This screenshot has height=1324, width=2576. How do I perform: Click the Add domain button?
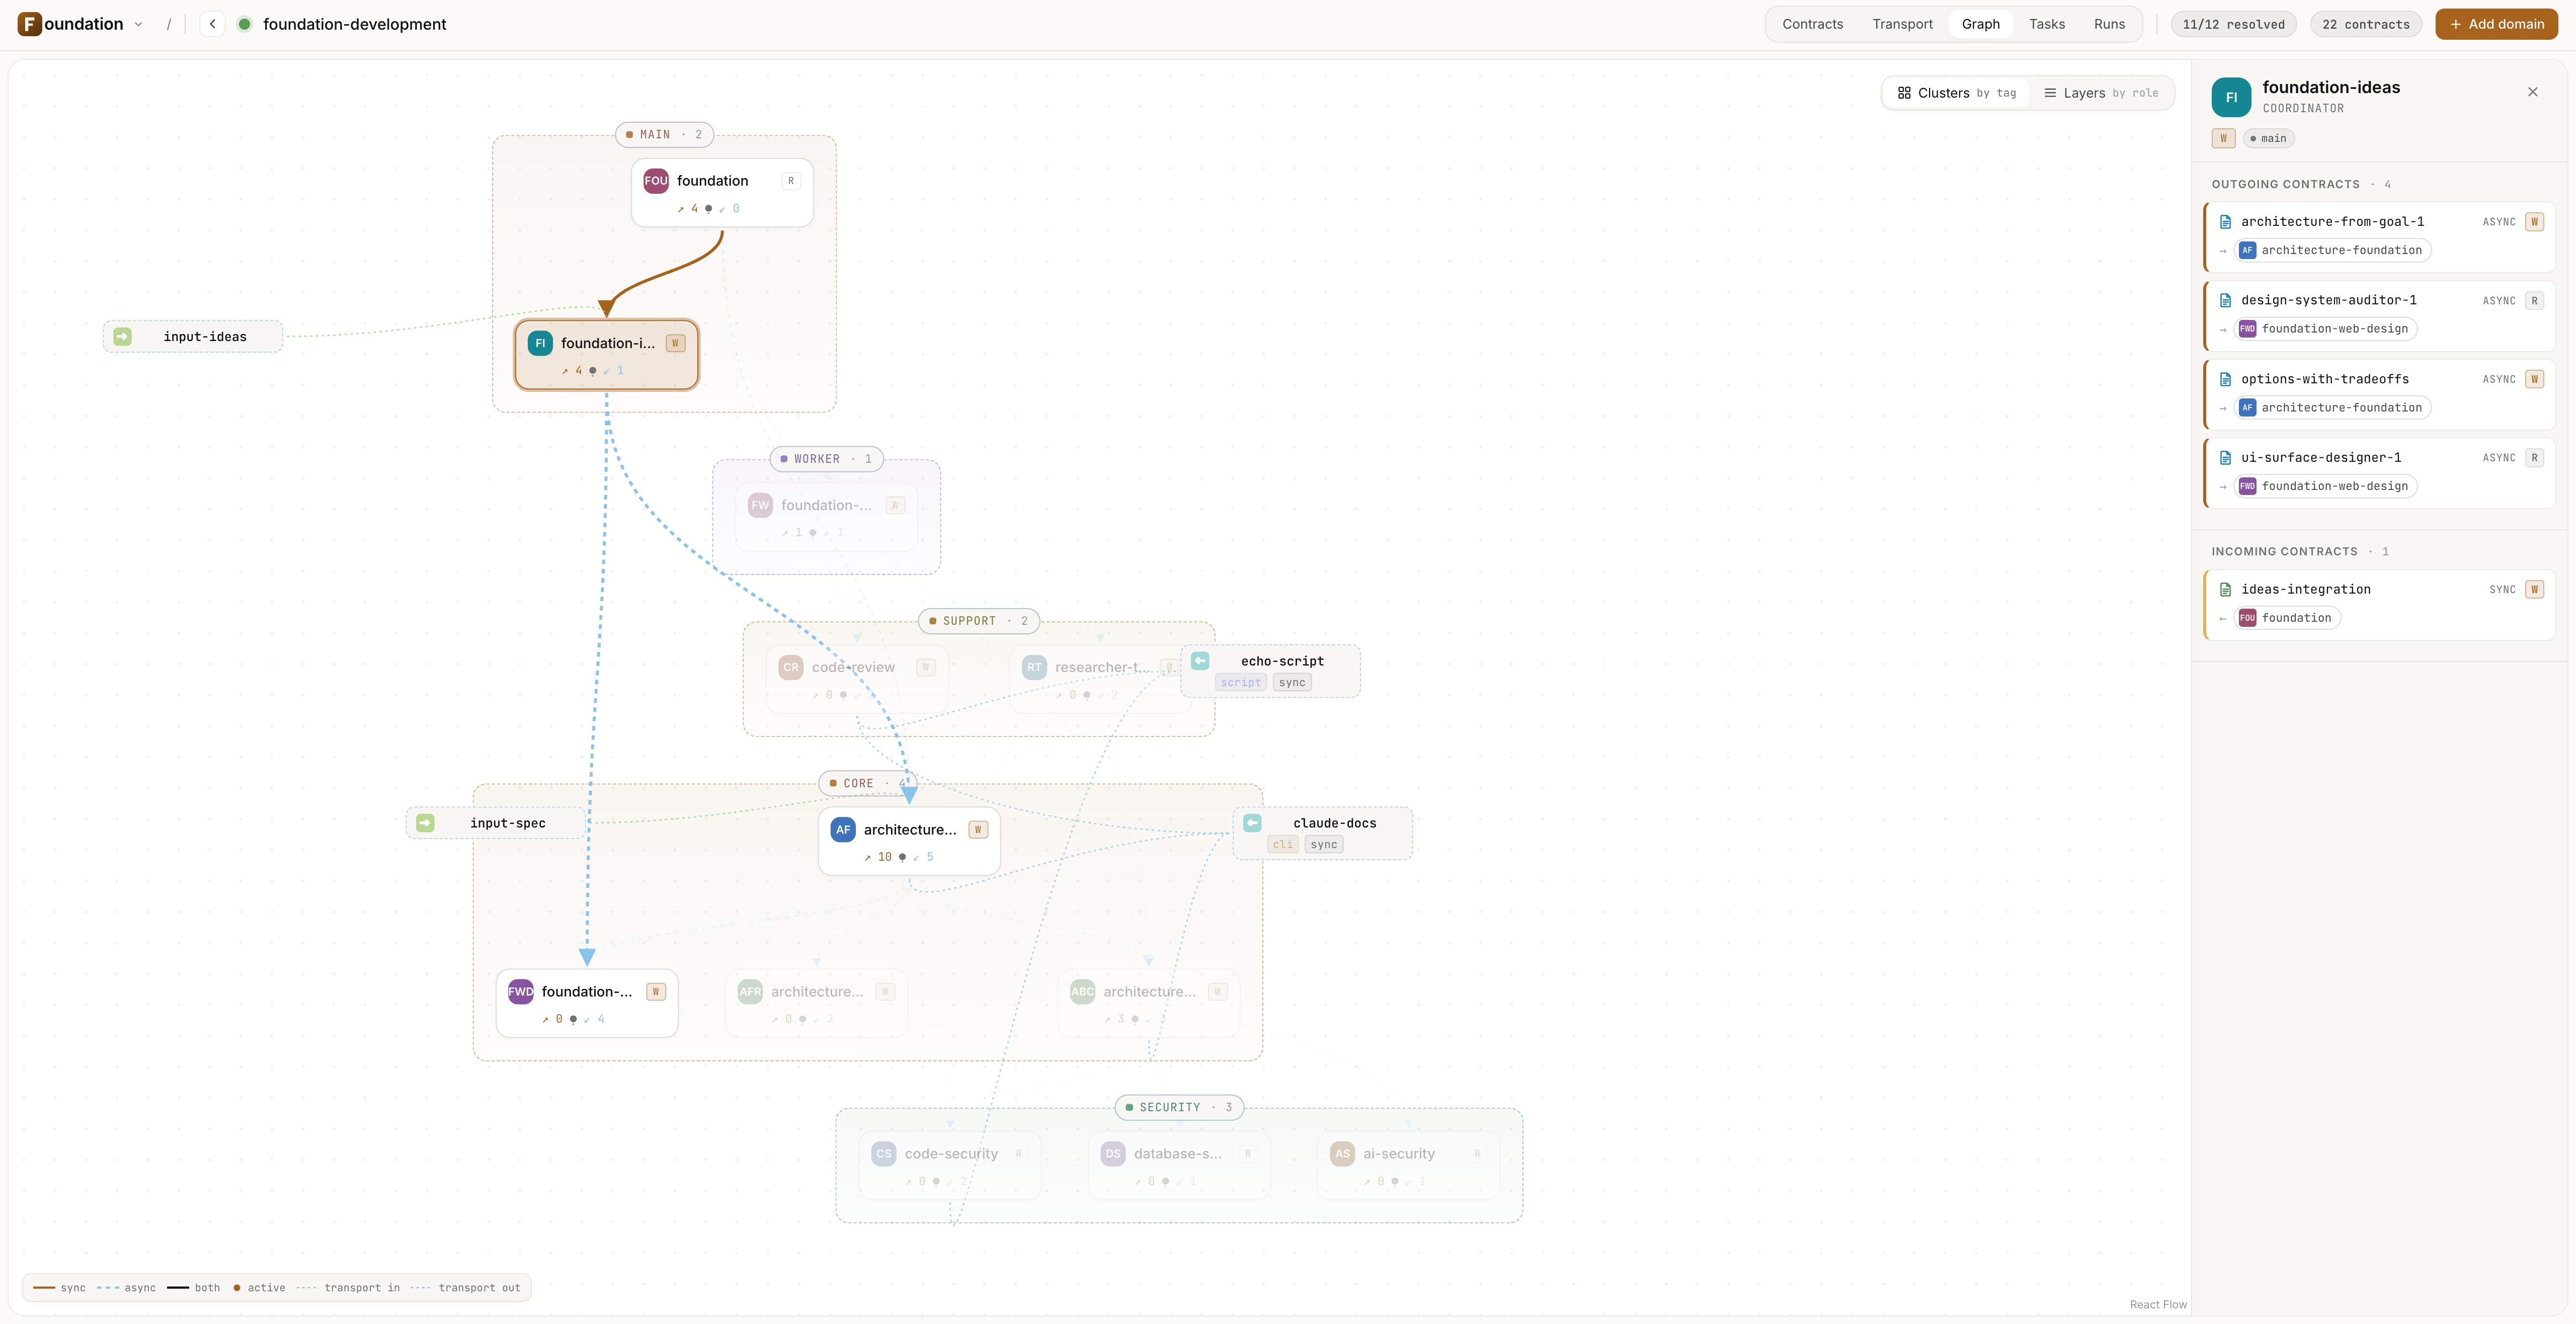pos(2496,24)
